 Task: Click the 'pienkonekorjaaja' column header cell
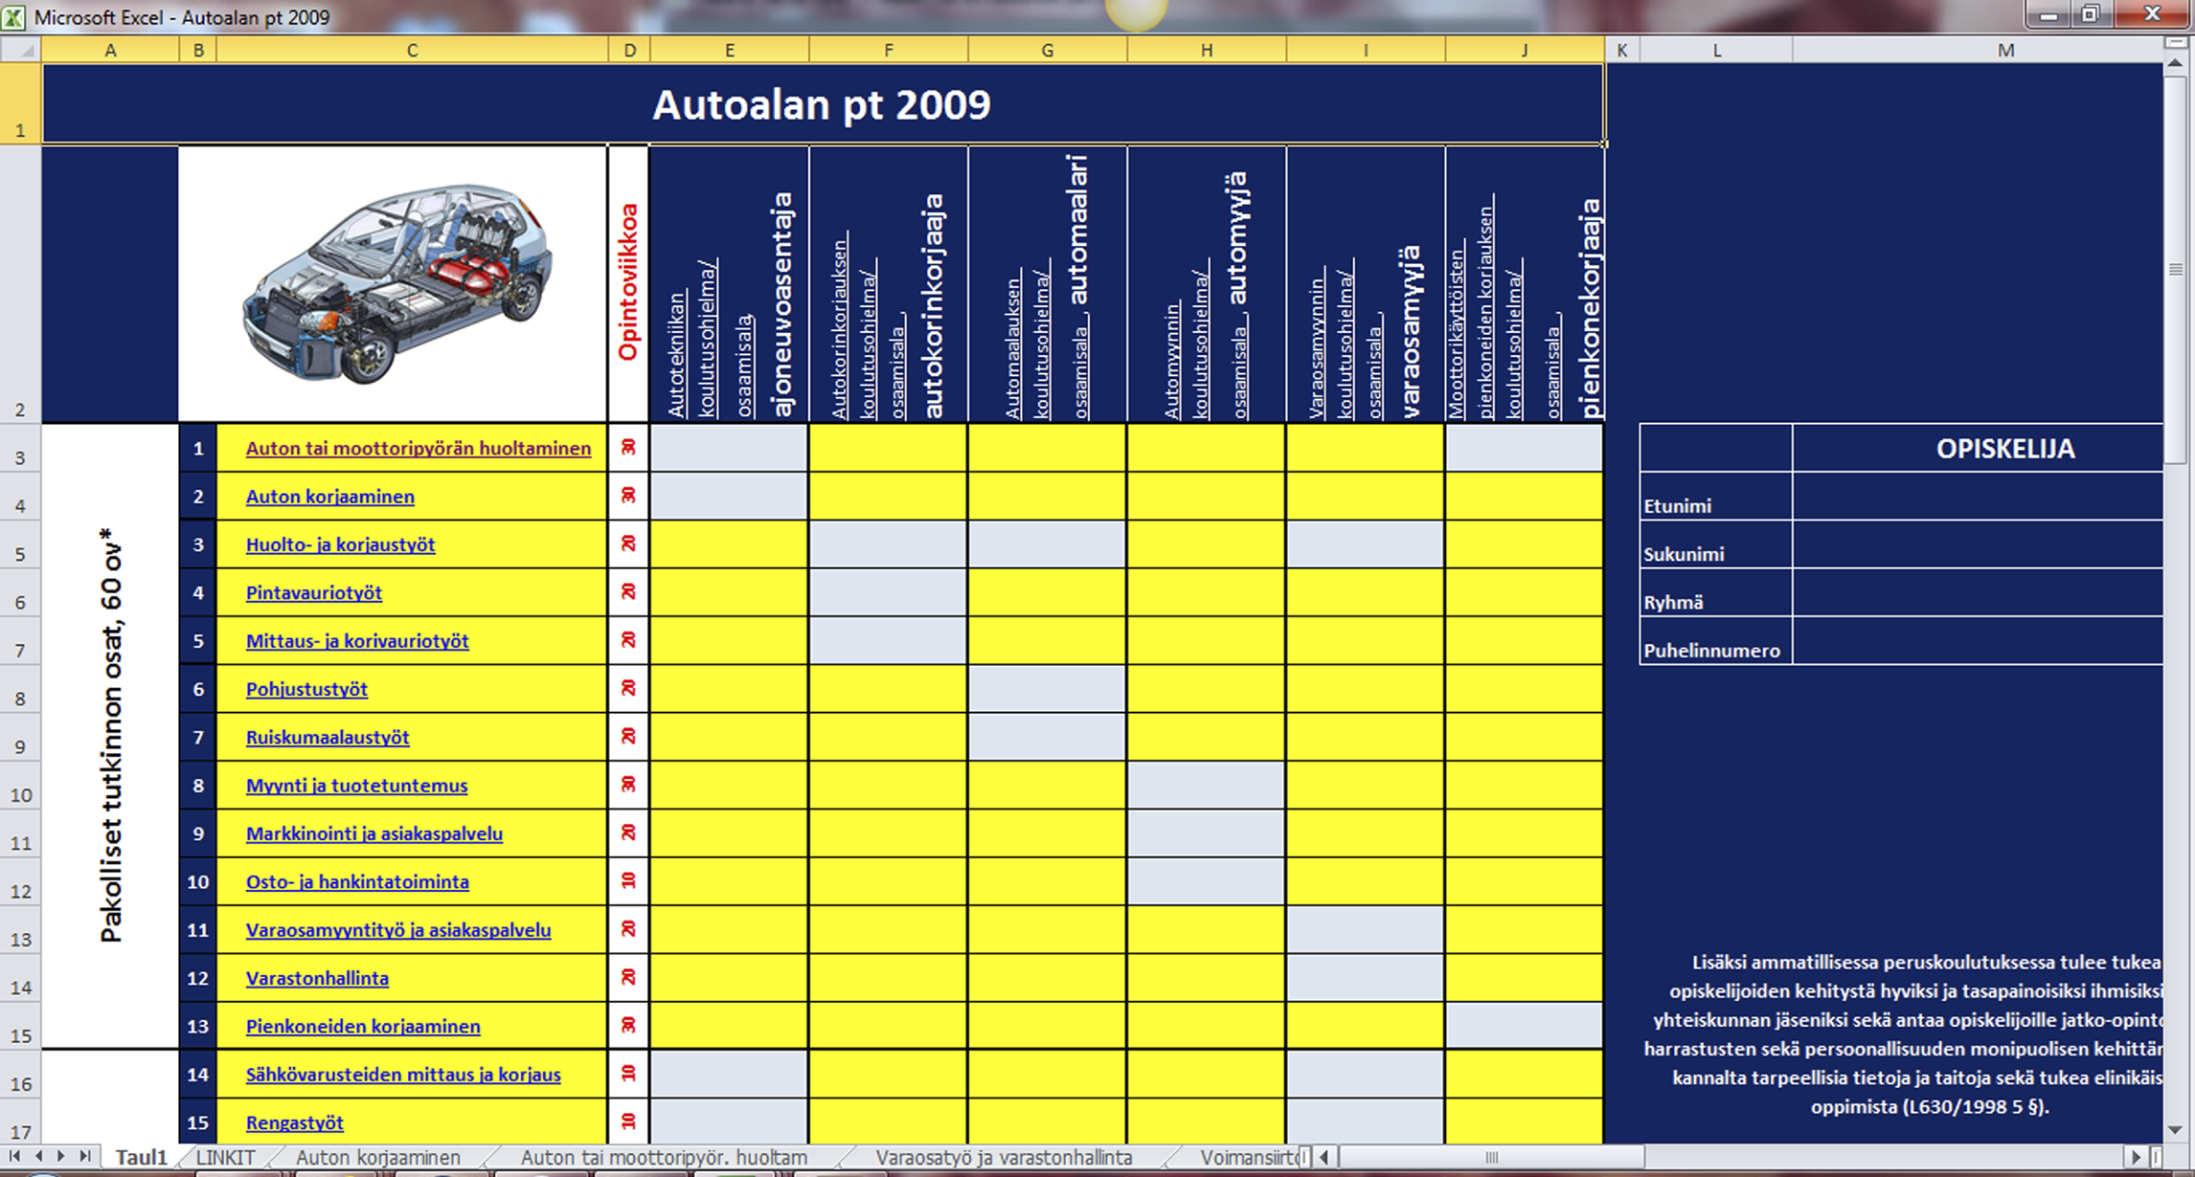pos(1525,283)
